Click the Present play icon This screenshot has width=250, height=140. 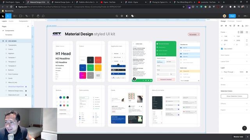coord(239,16)
